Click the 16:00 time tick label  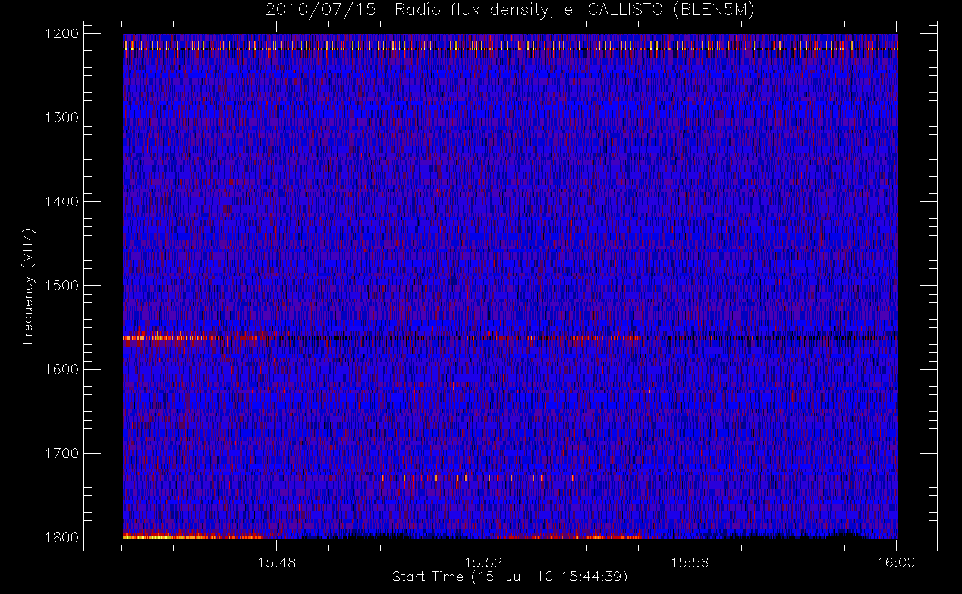pyautogui.click(x=897, y=563)
